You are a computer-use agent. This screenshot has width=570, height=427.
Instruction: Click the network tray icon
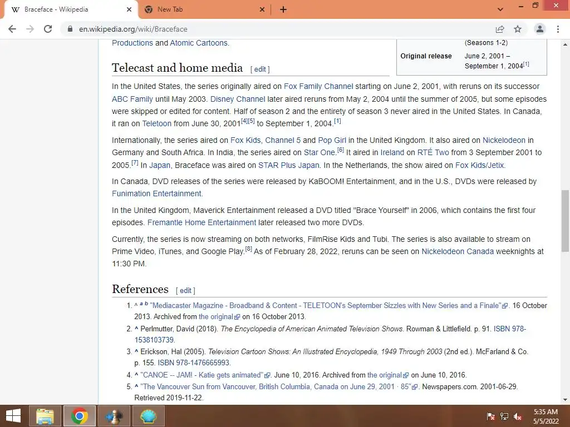pyautogui.click(x=504, y=416)
